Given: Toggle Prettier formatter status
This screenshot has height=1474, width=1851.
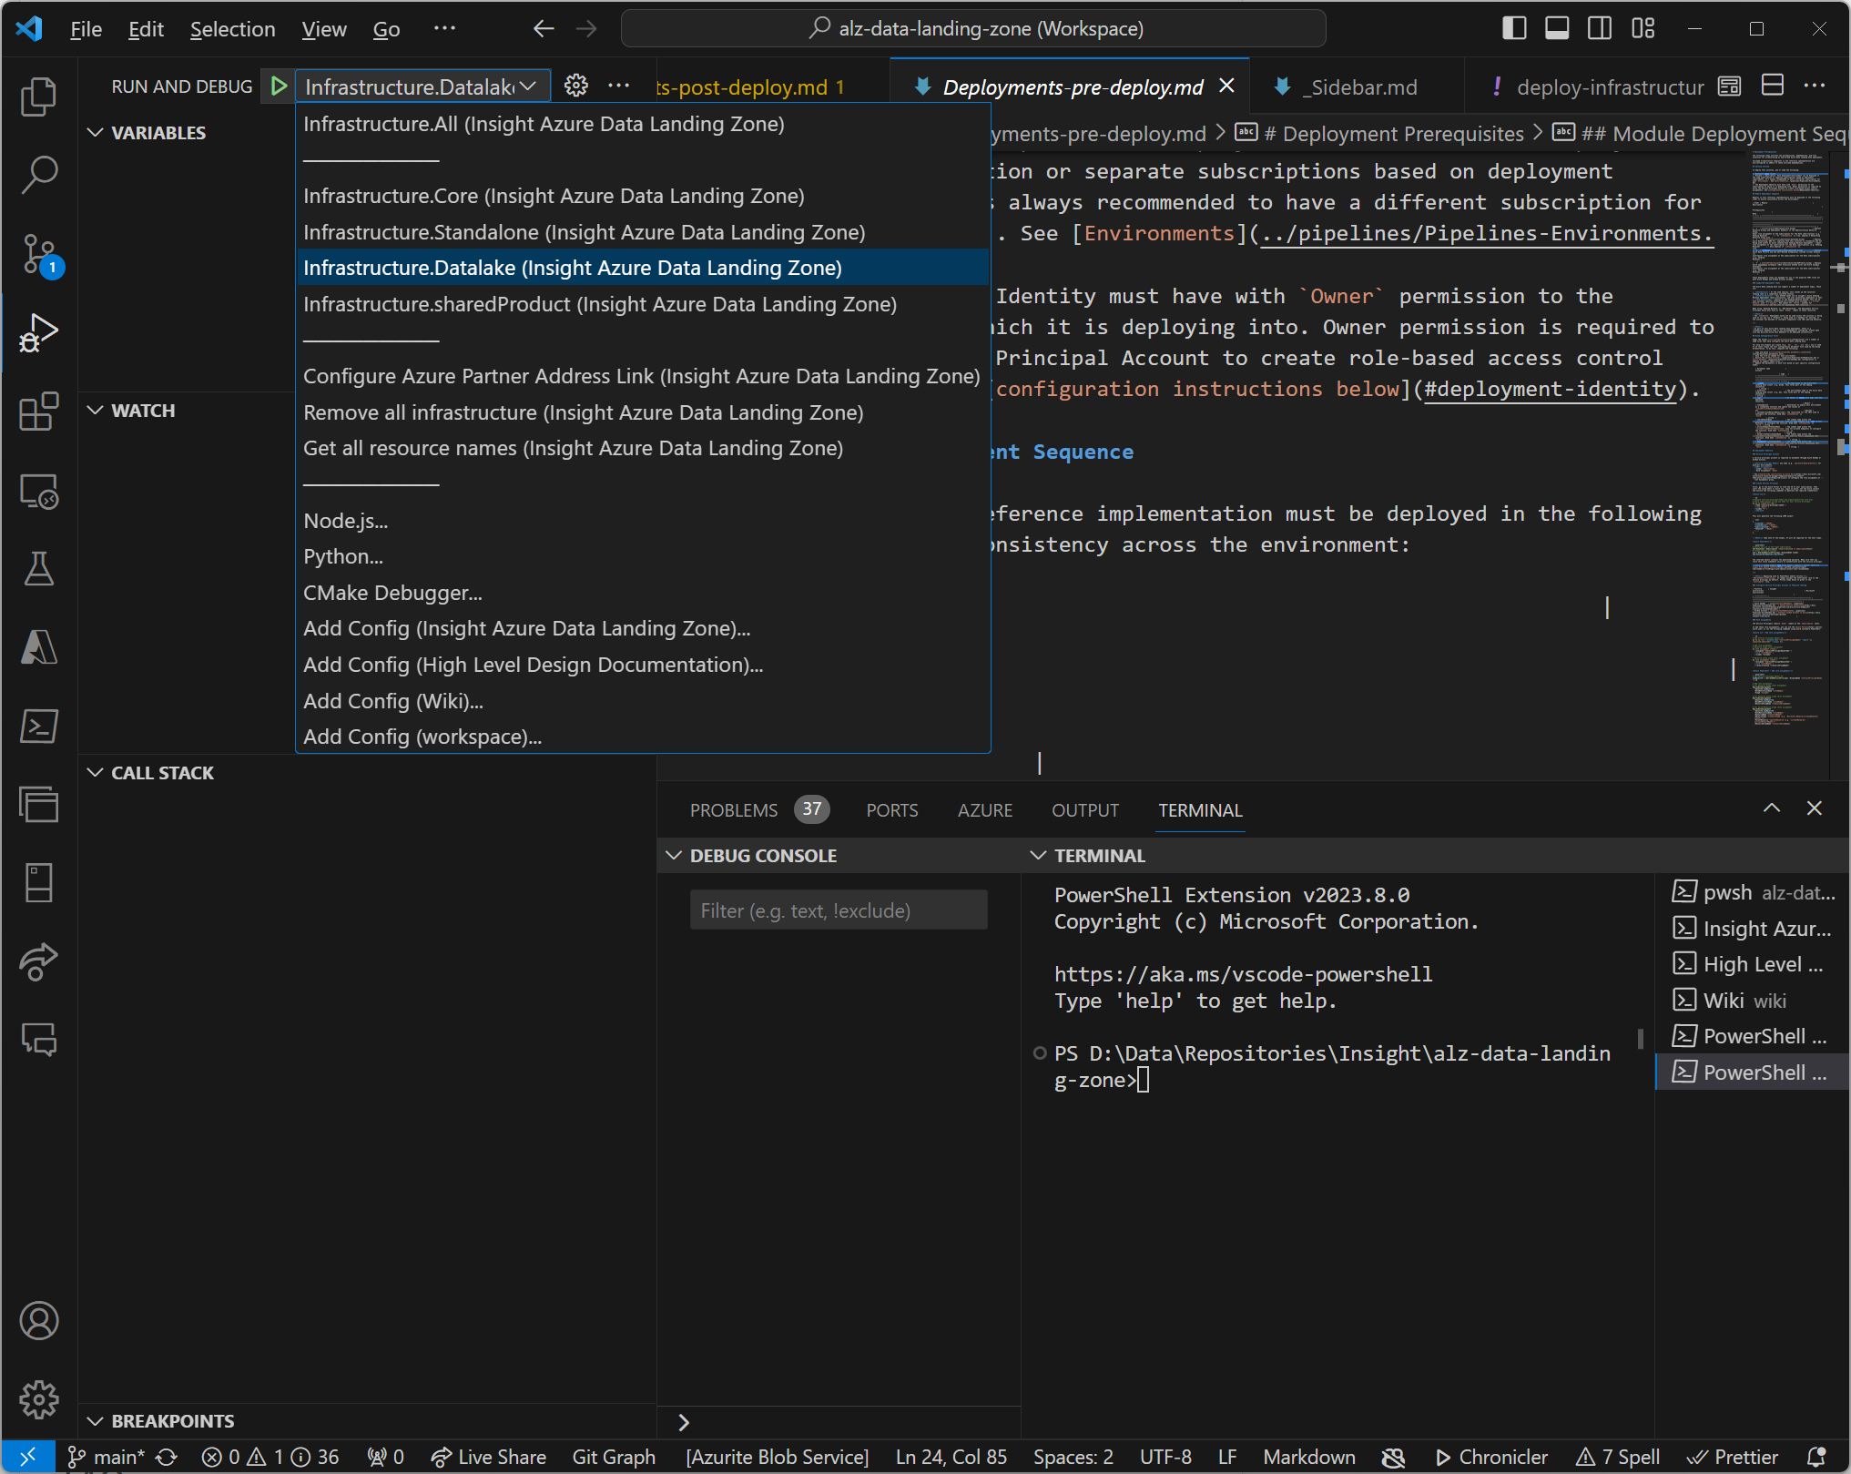Looking at the screenshot, I should pos(1732,1457).
